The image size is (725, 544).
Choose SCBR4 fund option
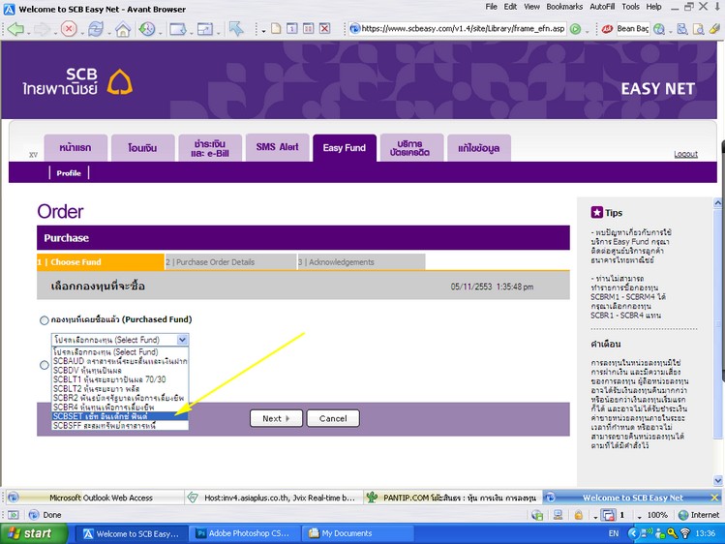click(120, 408)
